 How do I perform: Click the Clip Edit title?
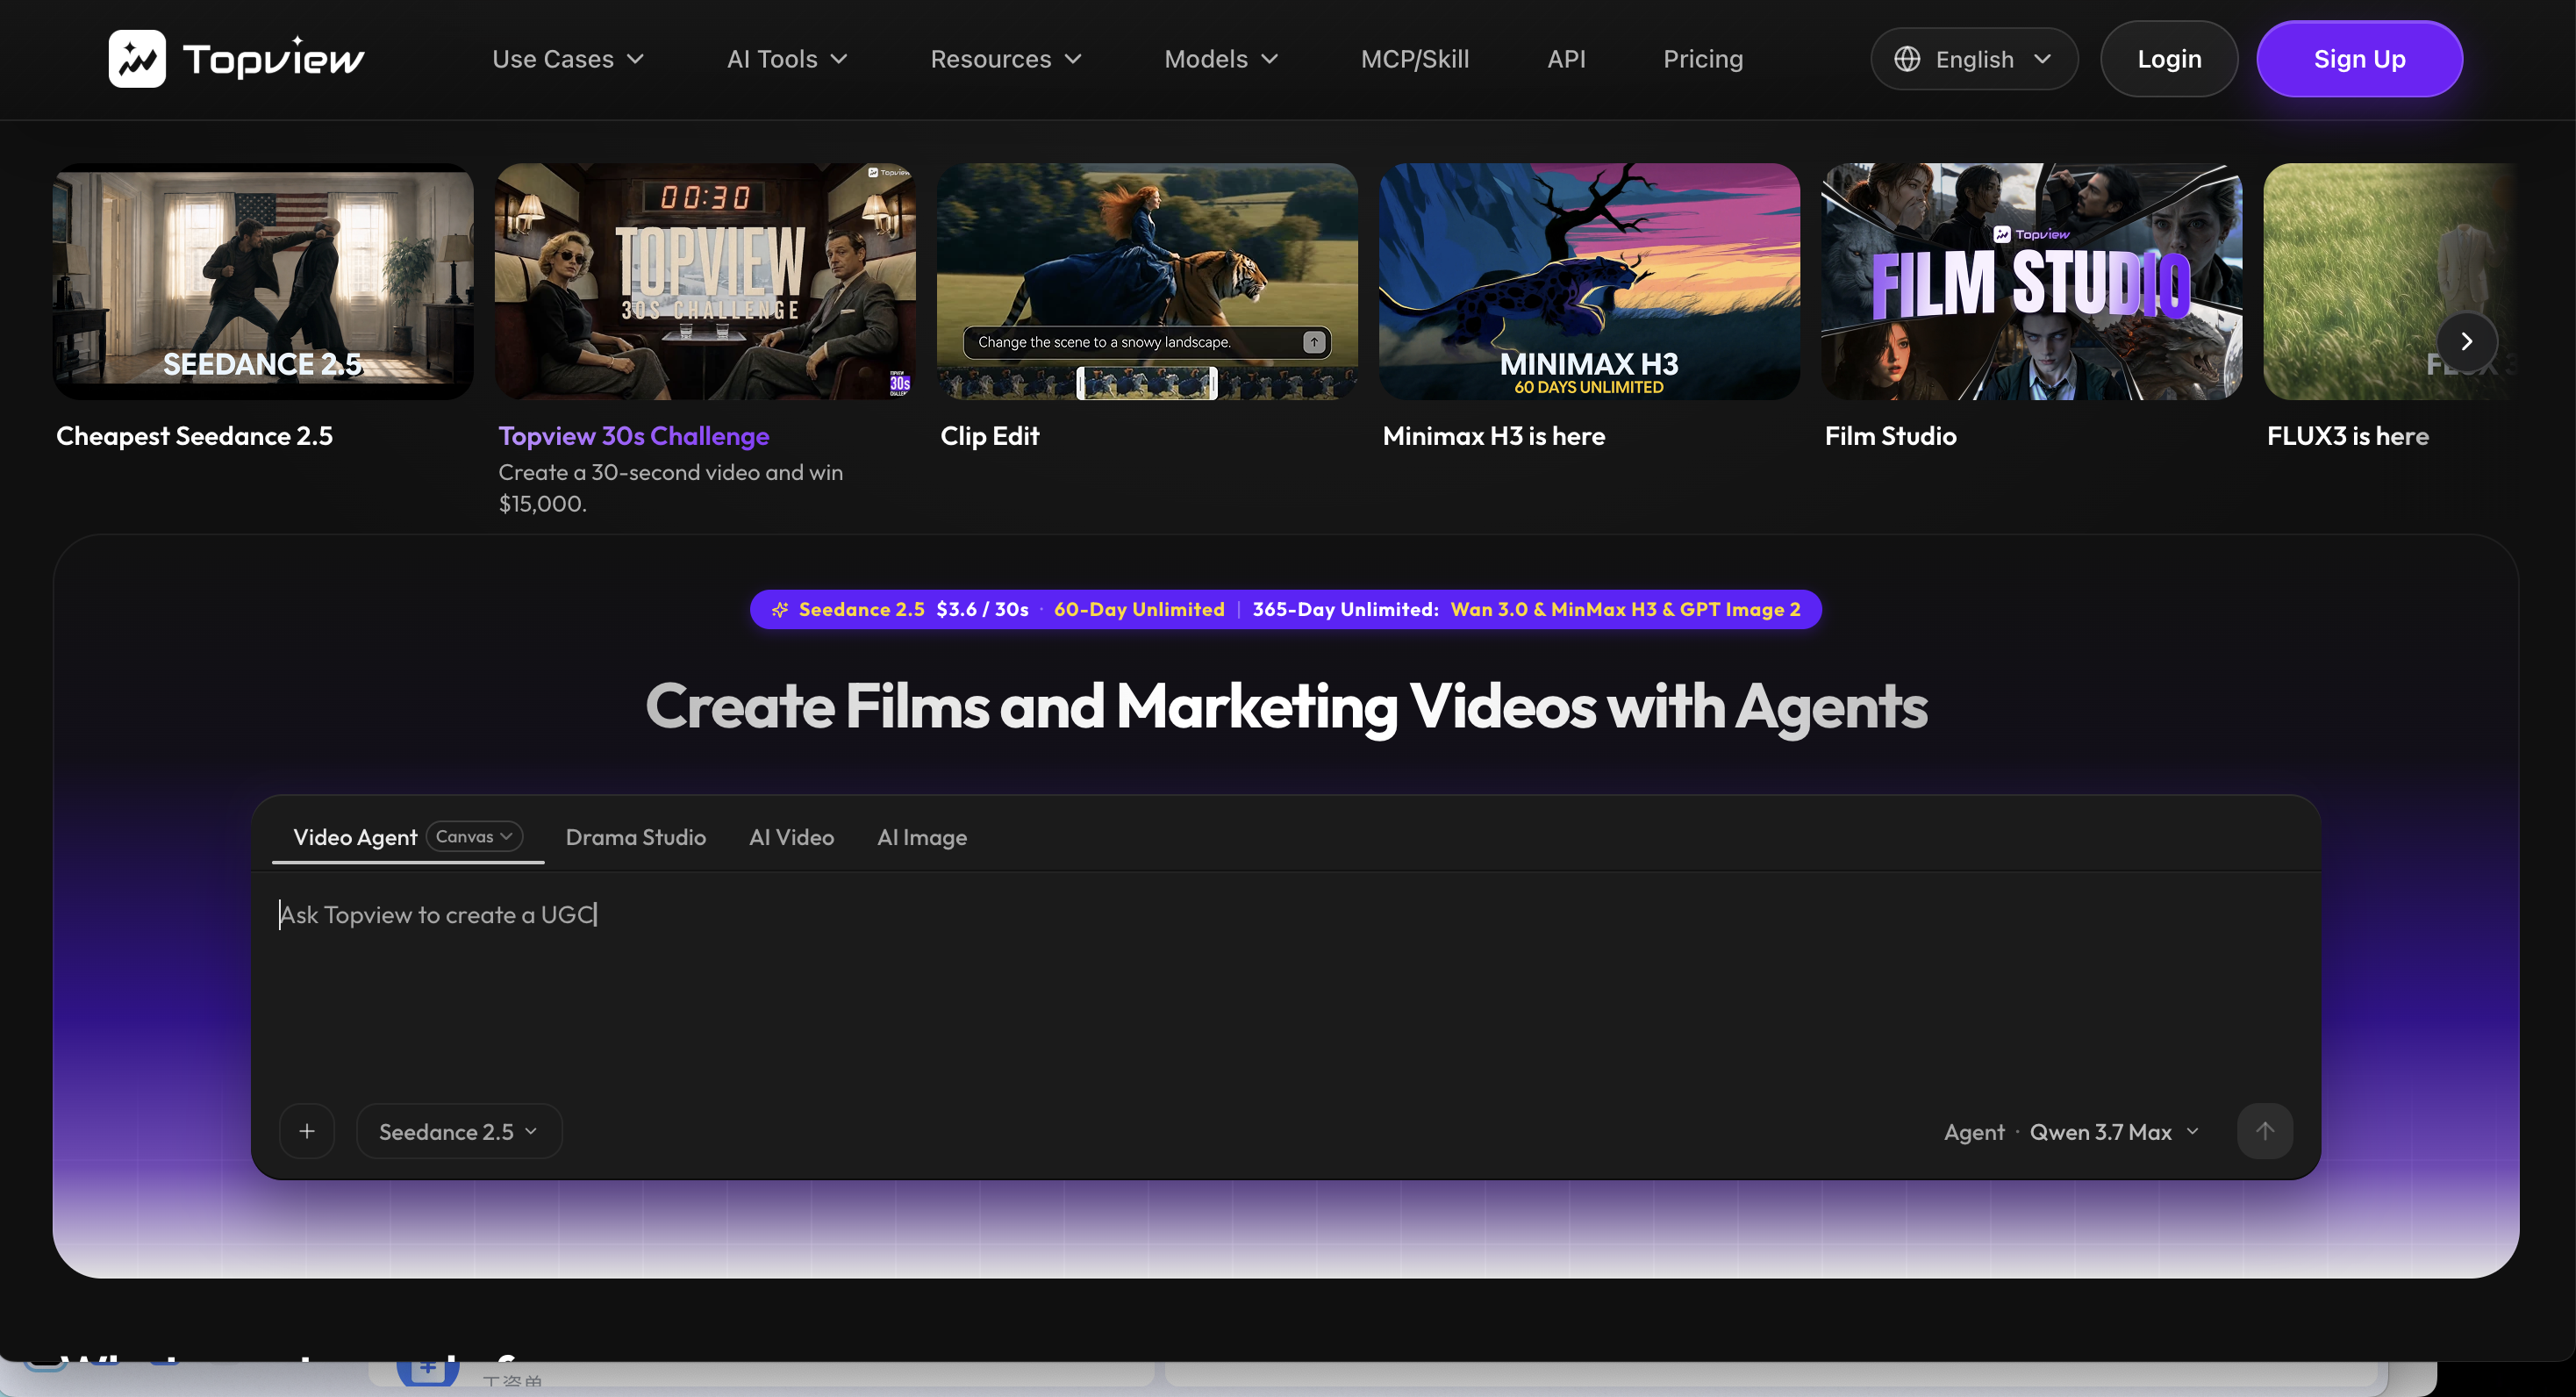pyautogui.click(x=990, y=436)
